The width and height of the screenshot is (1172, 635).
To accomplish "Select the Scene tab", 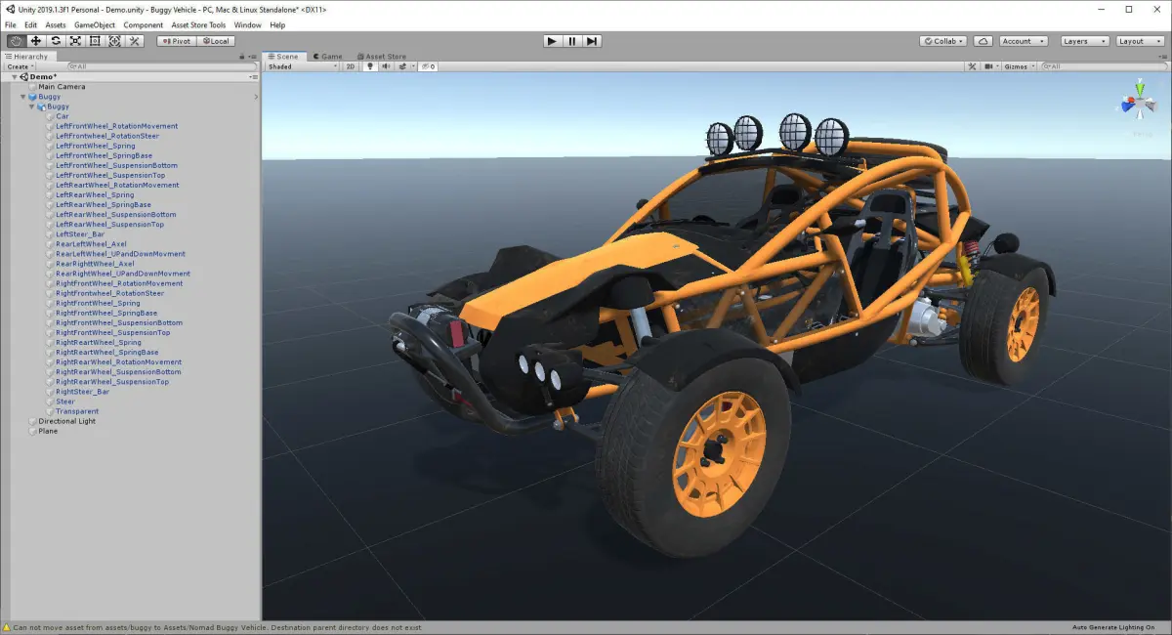I will (282, 57).
